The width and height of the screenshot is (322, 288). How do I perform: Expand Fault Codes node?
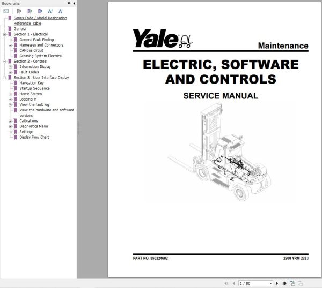[10, 72]
